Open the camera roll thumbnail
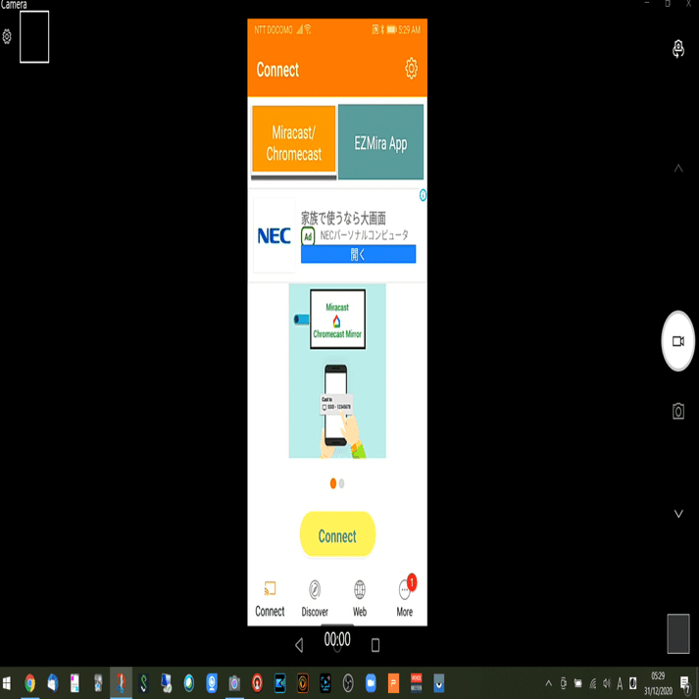This screenshot has height=699, width=699. (x=678, y=633)
